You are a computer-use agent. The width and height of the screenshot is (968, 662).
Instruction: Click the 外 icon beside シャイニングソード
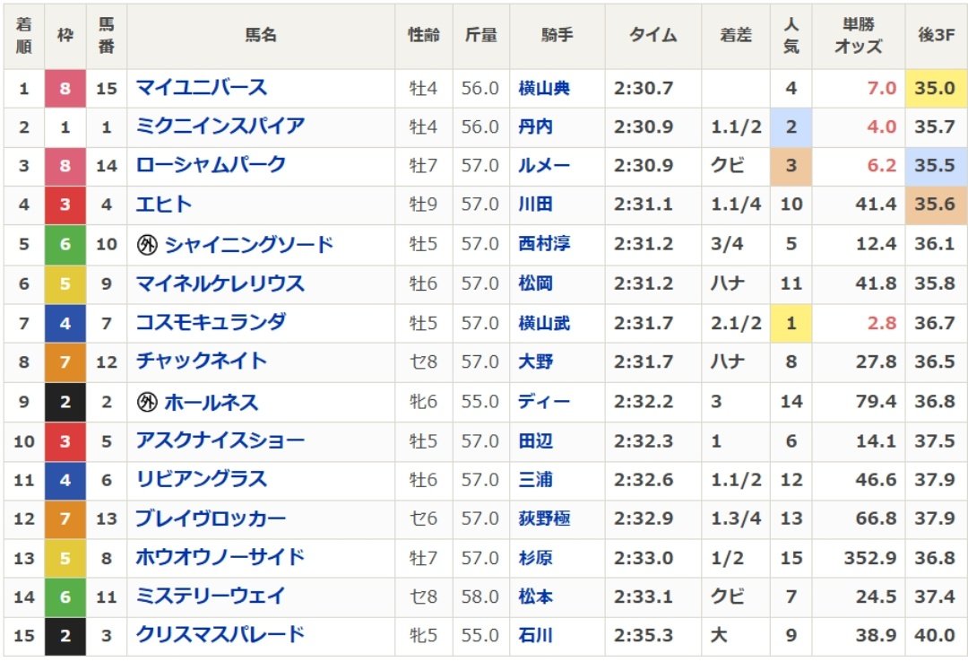pyautogui.click(x=147, y=245)
